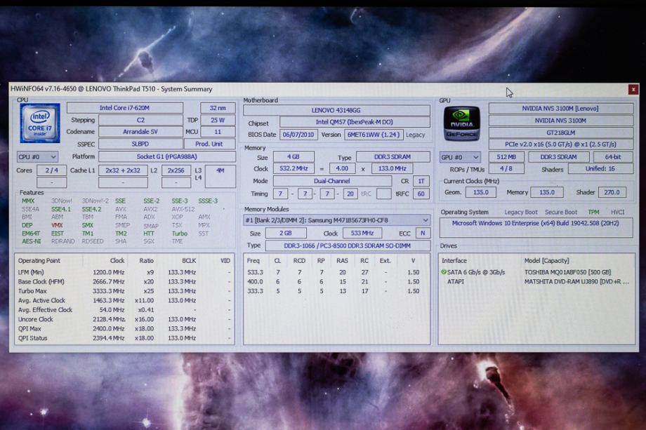This screenshot has height=430, width=646.
Task: Click the TPM indicator under Operating System
Action: 593,212
